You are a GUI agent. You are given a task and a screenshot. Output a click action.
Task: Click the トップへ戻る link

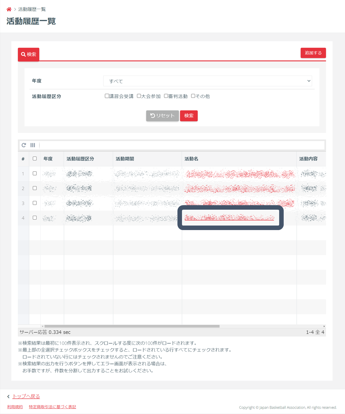[x=26, y=396]
